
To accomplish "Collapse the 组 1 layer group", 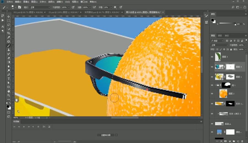I will click(215, 85).
